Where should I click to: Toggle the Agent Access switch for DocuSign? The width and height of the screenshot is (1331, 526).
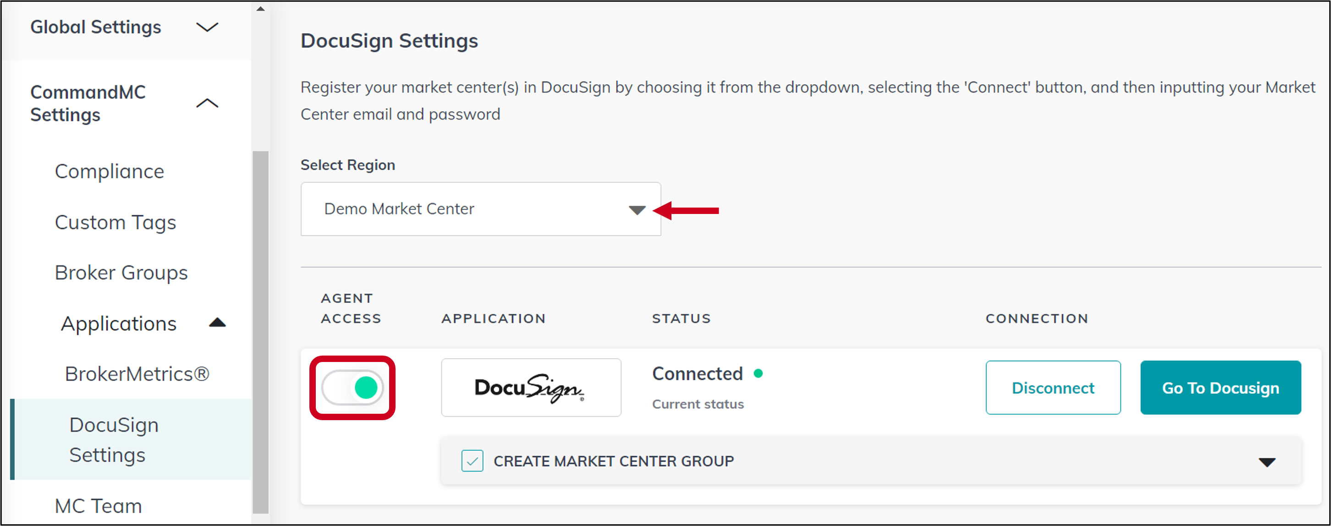353,388
